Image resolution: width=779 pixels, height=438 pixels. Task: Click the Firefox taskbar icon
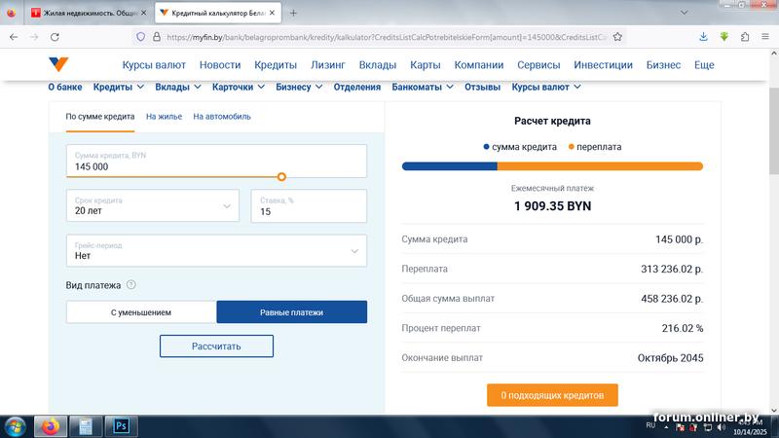pyautogui.click(x=51, y=426)
